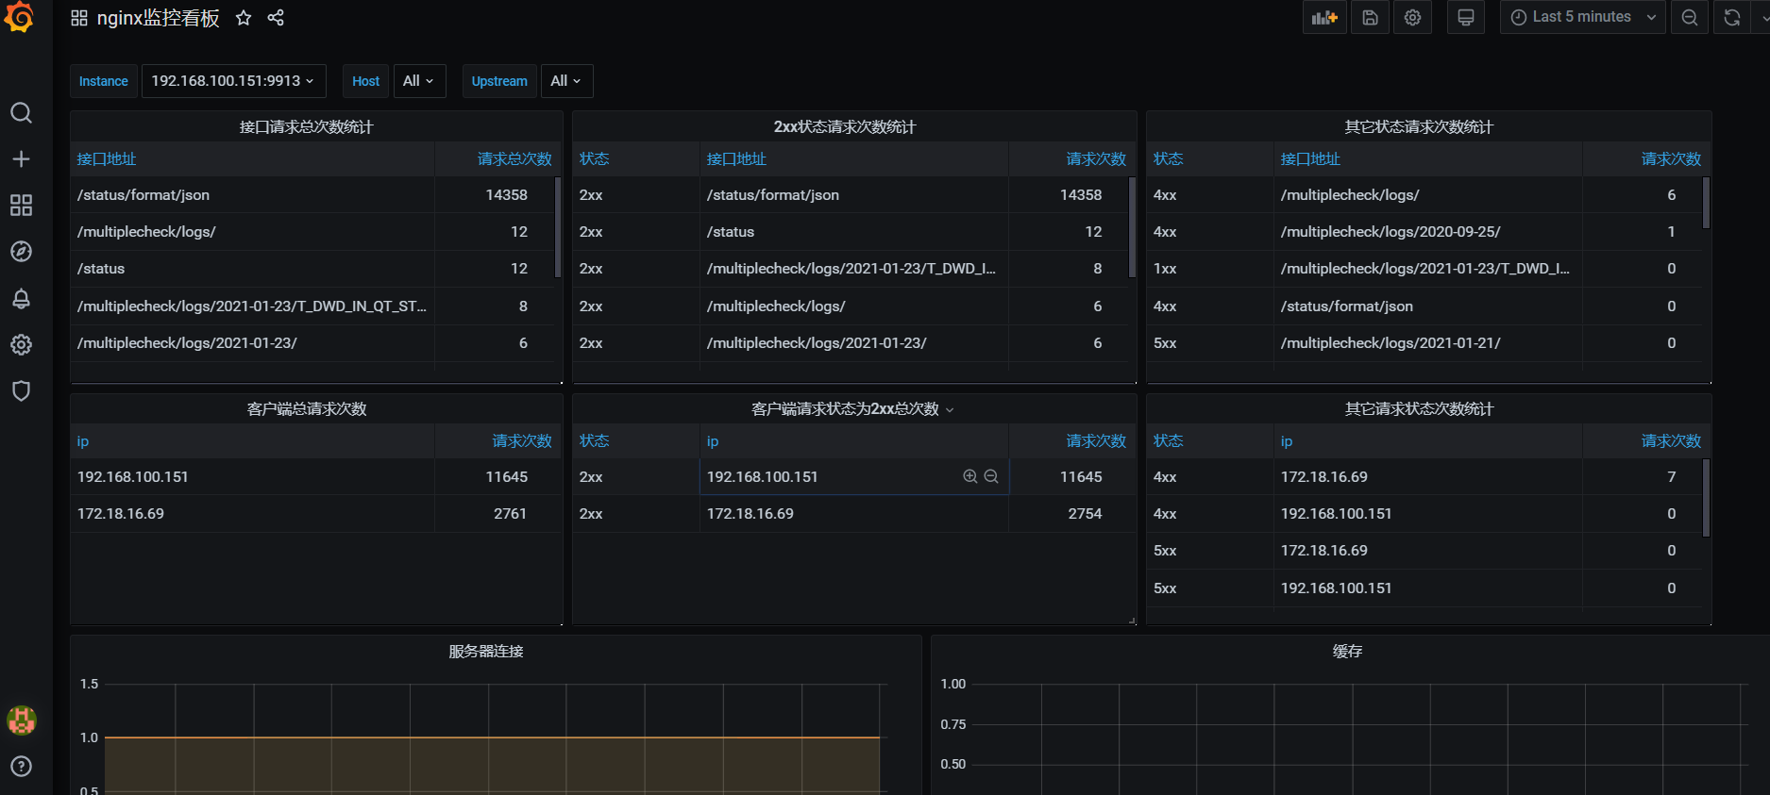Click value 2754 in 2xx client panel
Image resolution: width=1770 pixels, height=795 pixels.
coord(1085,514)
